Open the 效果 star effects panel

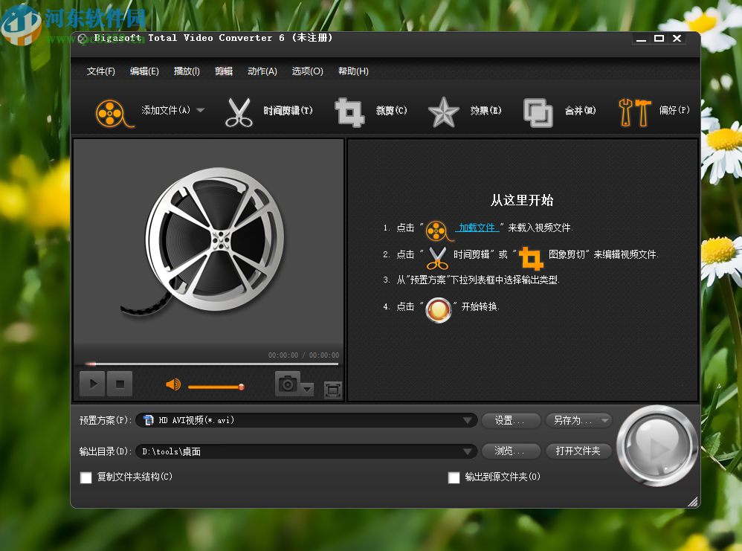tap(443, 111)
